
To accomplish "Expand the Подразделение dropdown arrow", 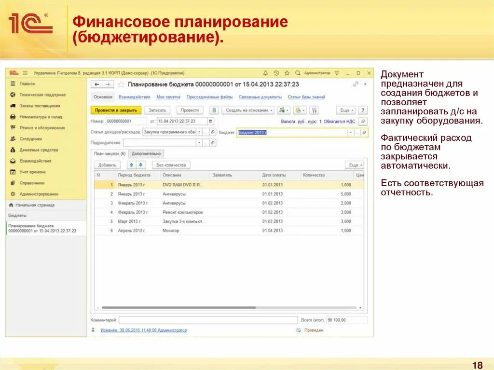I will [199, 143].
